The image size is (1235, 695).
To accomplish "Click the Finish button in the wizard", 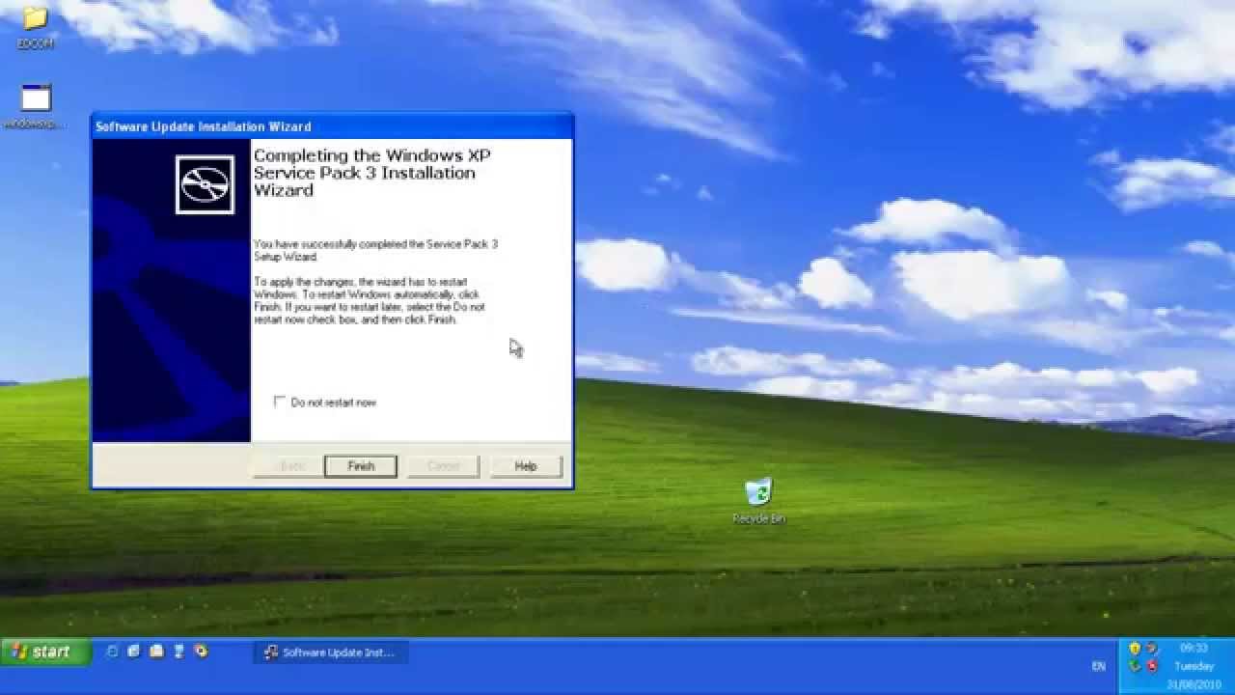I will (361, 466).
